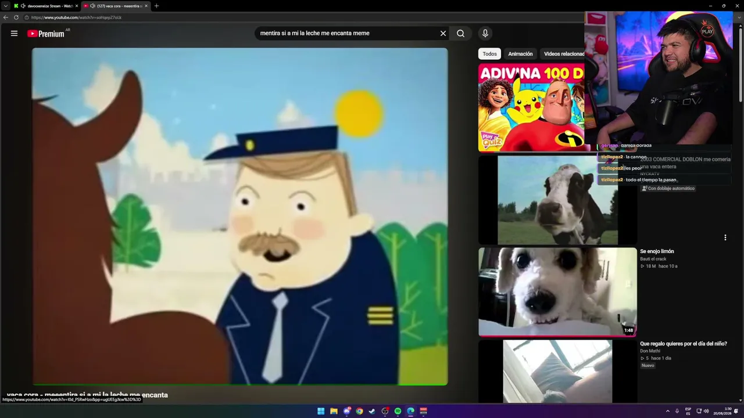The height and width of the screenshot is (418, 744).
Task: Open the notifications bell in the tray
Action: click(736, 411)
